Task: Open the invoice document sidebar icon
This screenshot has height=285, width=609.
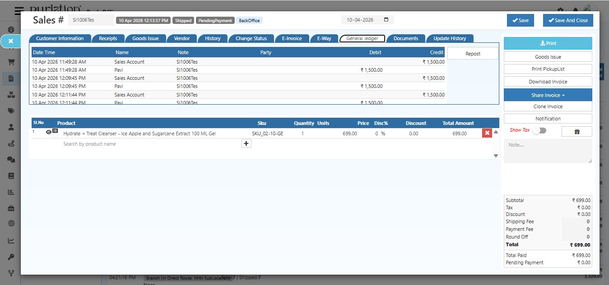Action: 11,78
